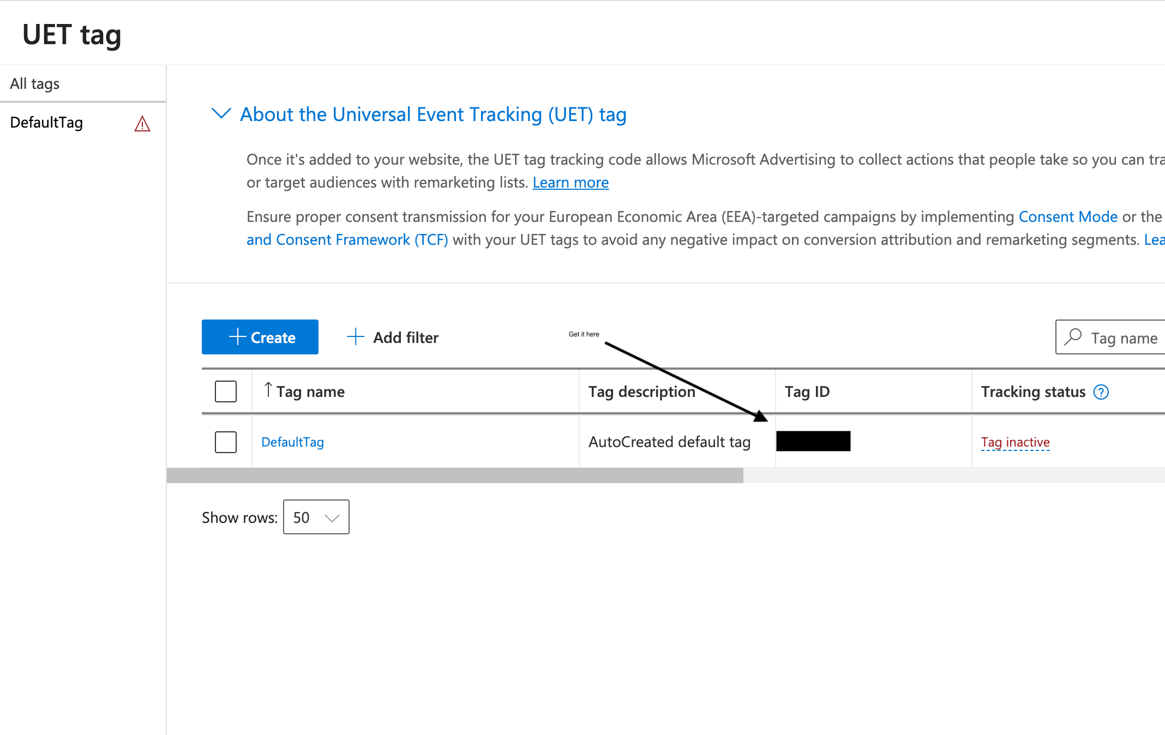Click the UET tag page title
This screenshot has height=735, width=1165.
click(71, 35)
